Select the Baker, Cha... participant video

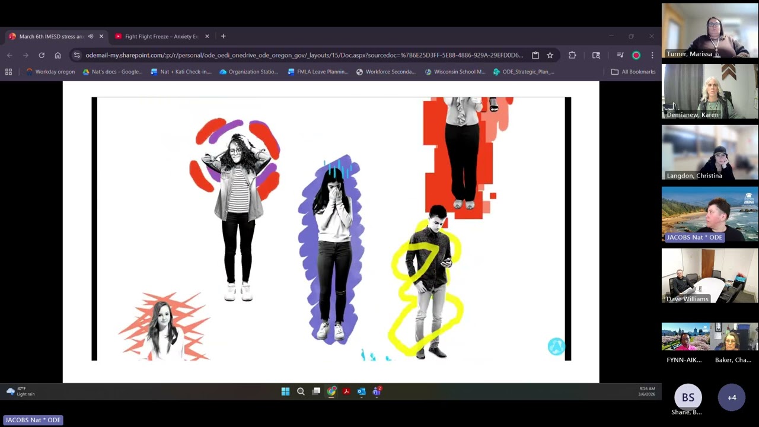(x=734, y=337)
